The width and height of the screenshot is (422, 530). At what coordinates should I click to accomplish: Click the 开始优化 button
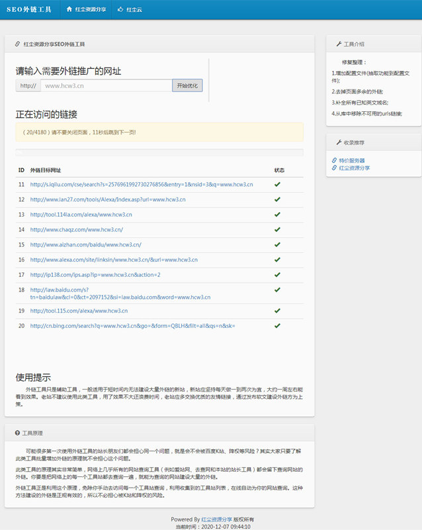pos(187,85)
